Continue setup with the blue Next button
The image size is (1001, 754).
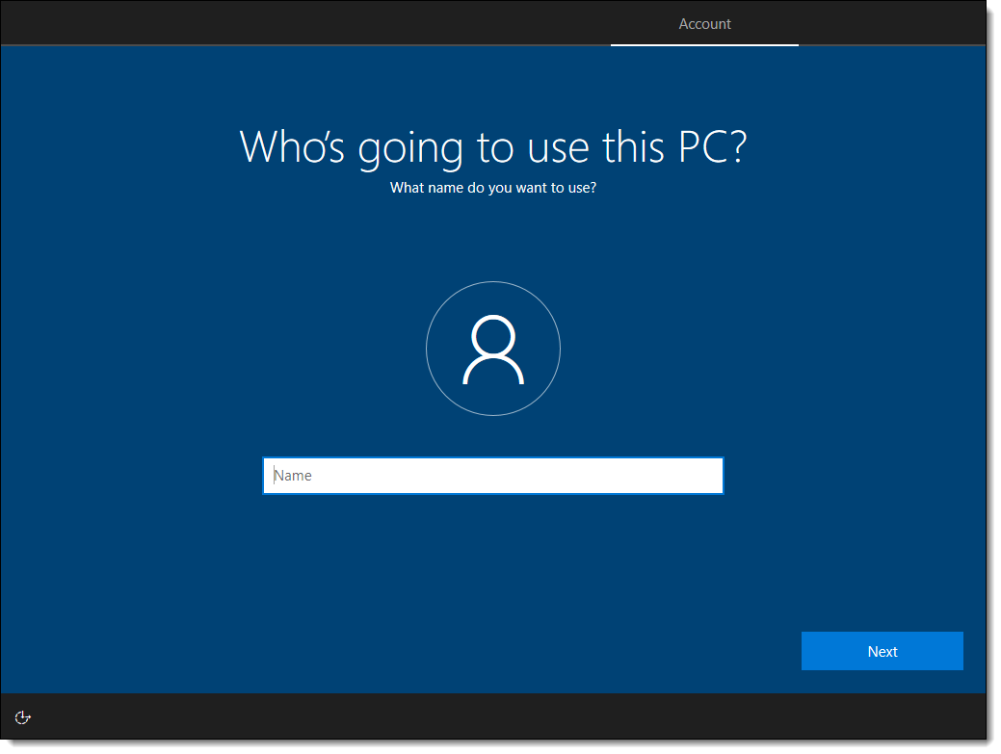click(882, 651)
